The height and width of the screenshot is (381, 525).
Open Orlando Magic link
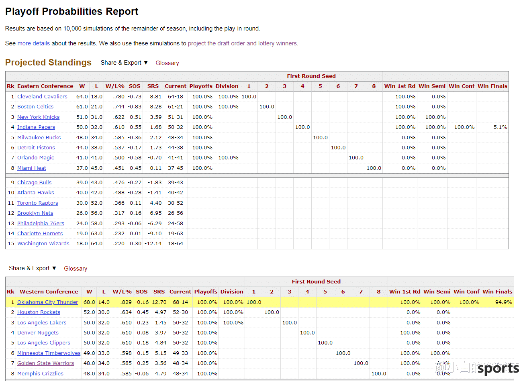point(35,158)
